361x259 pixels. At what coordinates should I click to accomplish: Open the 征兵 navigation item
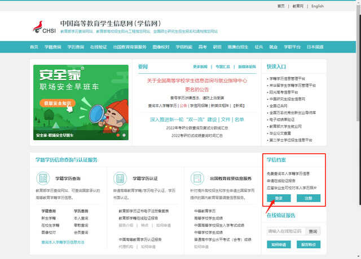[x=259, y=47]
